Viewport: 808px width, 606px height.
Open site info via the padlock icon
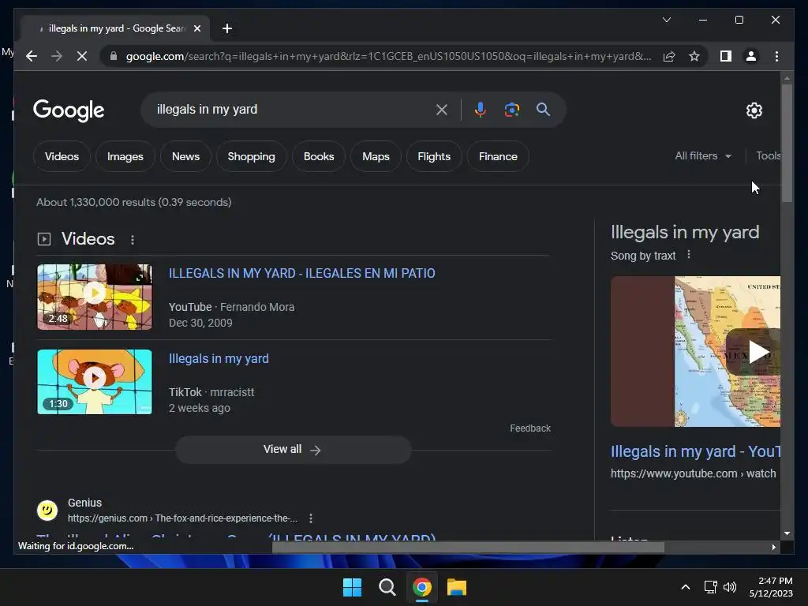[114, 56]
